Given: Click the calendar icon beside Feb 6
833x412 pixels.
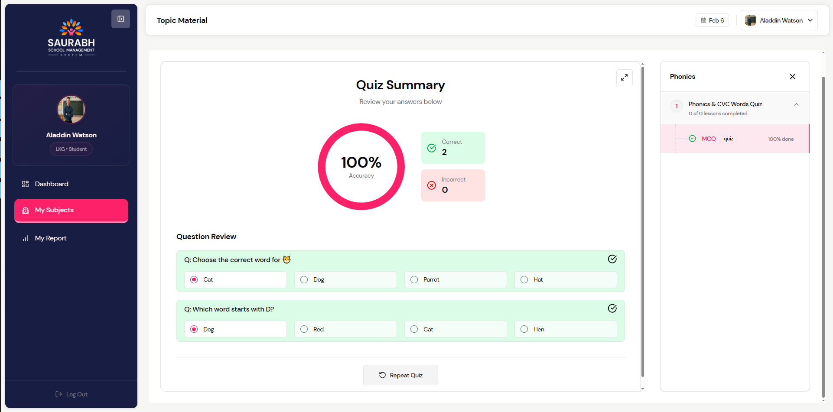Looking at the screenshot, I should click(x=703, y=20).
